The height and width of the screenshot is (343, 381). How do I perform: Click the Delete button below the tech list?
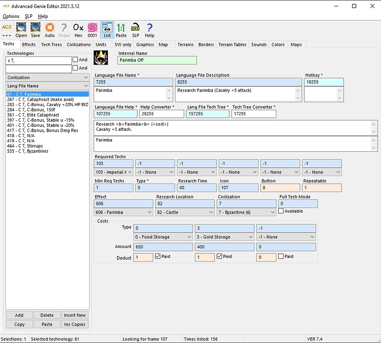tap(47, 315)
